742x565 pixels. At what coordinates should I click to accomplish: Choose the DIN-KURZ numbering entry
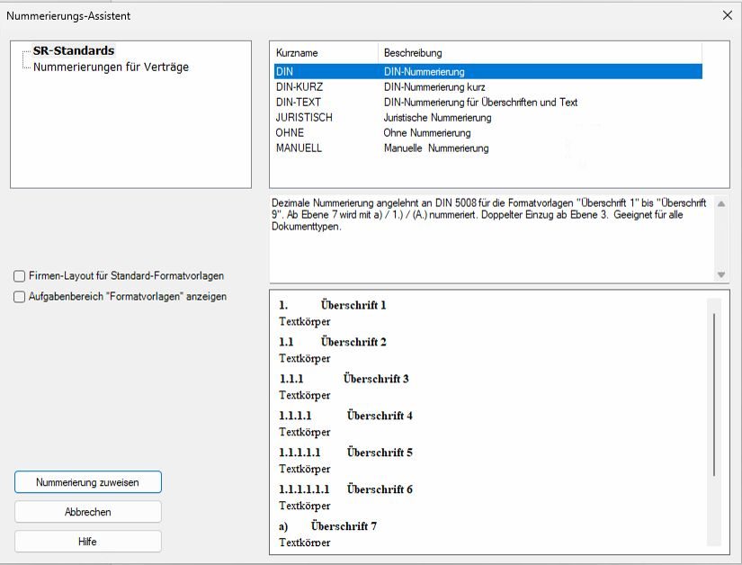(299, 87)
